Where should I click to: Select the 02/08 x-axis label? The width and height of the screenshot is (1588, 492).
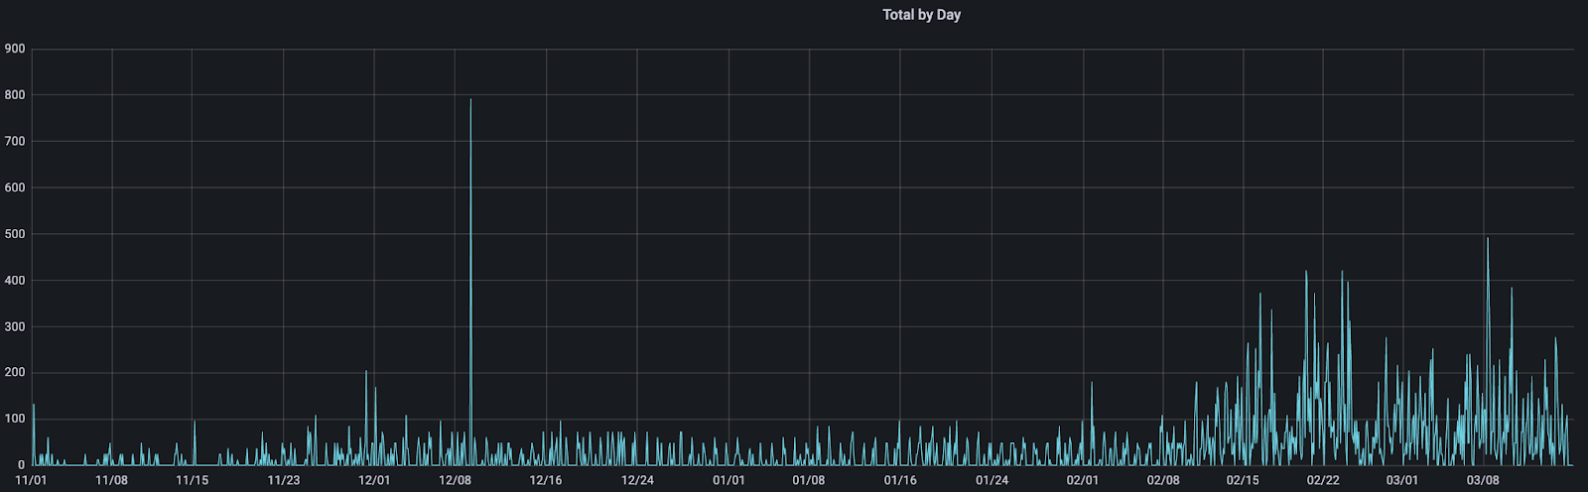[1163, 480]
